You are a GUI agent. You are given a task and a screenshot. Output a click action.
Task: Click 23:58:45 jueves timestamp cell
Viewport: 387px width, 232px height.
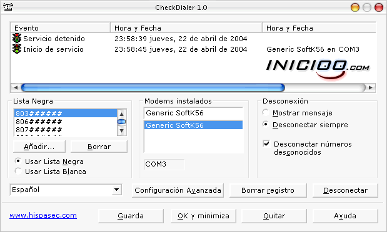181,49
